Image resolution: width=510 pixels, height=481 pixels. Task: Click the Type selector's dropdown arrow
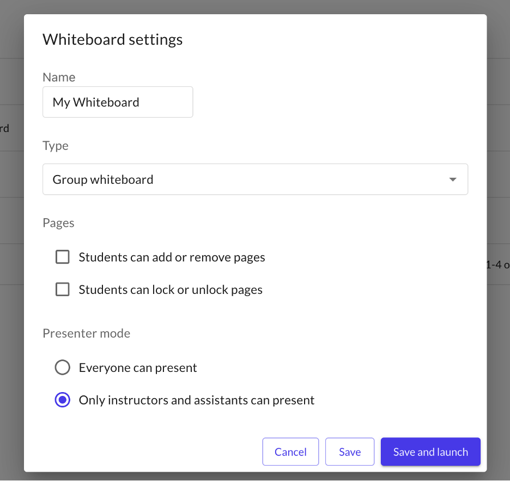pyautogui.click(x=452, y=179)
